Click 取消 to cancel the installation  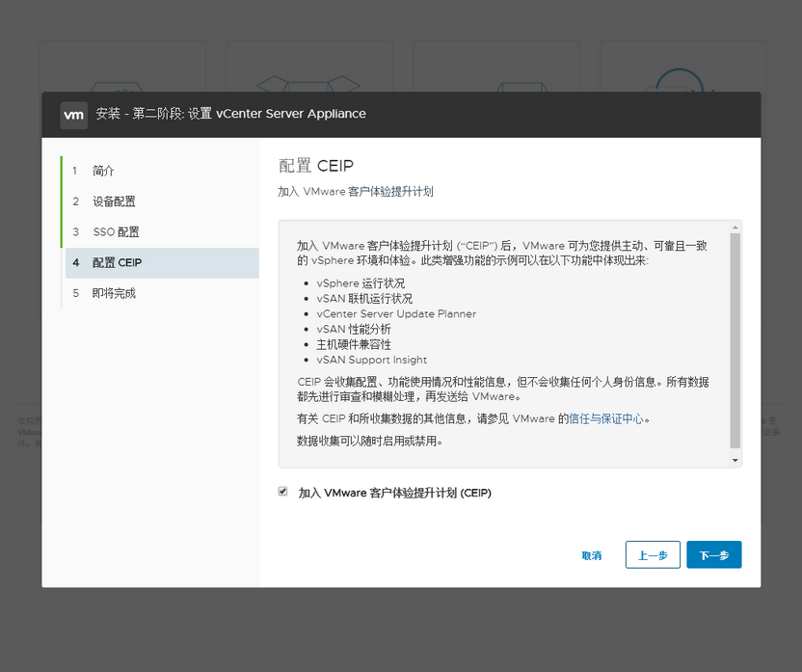[x=591, y=554]
